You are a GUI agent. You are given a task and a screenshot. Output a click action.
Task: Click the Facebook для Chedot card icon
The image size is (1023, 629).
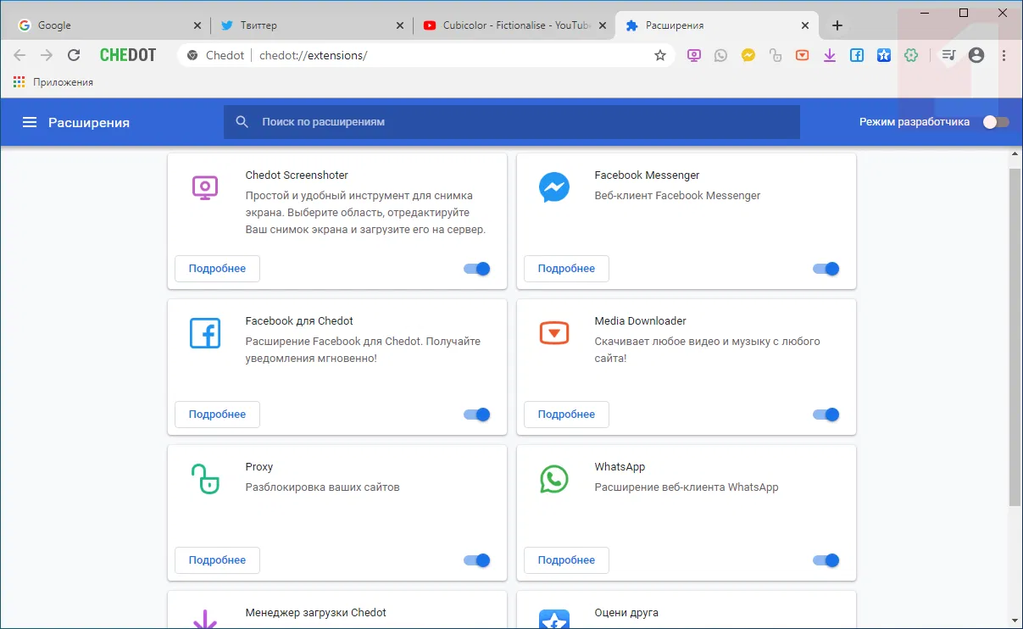tap(204, 334)
